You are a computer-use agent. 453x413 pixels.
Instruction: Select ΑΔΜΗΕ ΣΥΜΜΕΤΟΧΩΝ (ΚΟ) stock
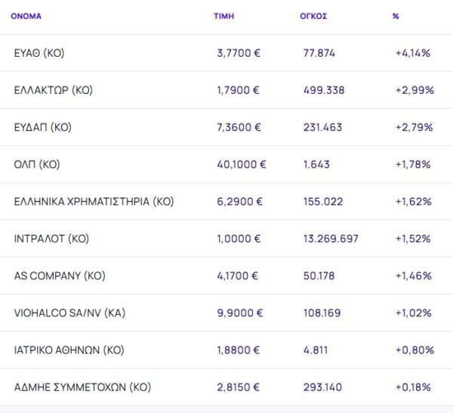click(x=82, y=387)
